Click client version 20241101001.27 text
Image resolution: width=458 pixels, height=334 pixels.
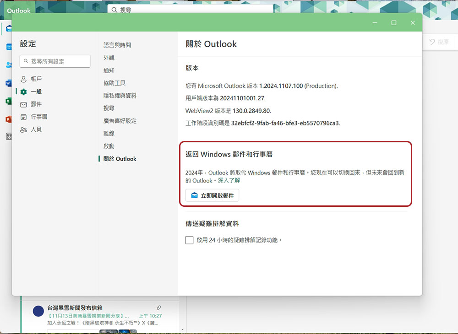click(x=242, y=98)
